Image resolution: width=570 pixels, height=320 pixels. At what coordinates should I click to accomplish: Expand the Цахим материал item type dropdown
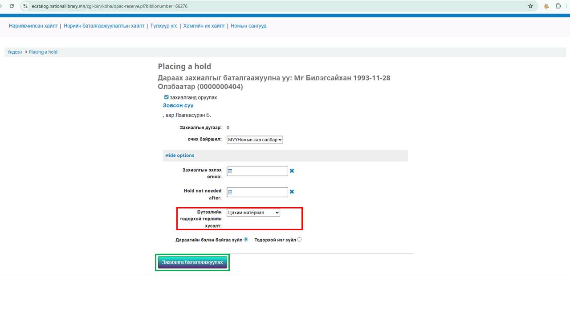tap(253, 213)
